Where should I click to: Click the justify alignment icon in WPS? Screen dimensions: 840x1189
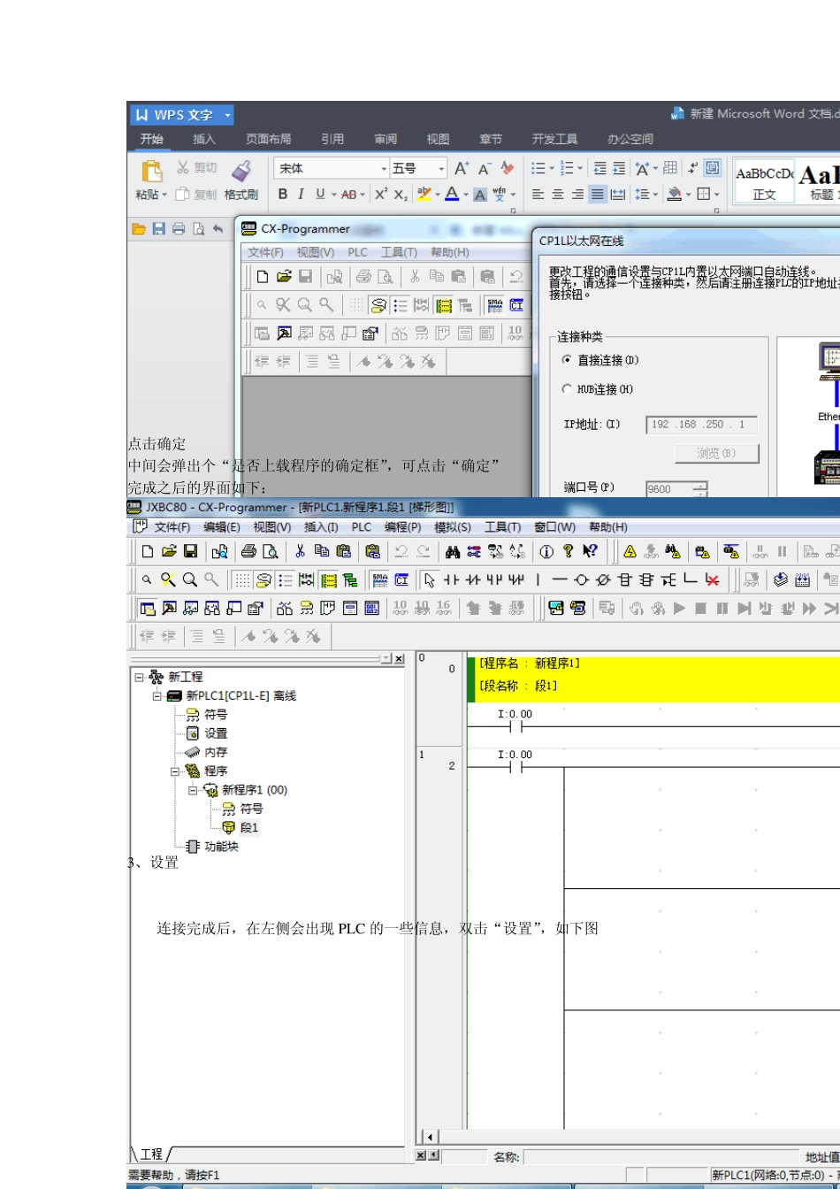pyautogui.click(x=598, y=194)
